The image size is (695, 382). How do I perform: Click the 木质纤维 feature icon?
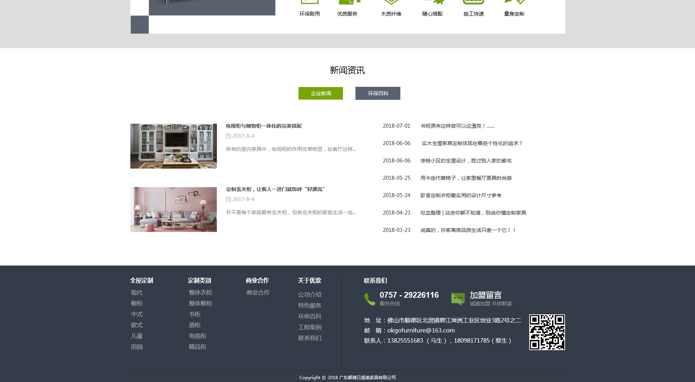pos(391,2)
